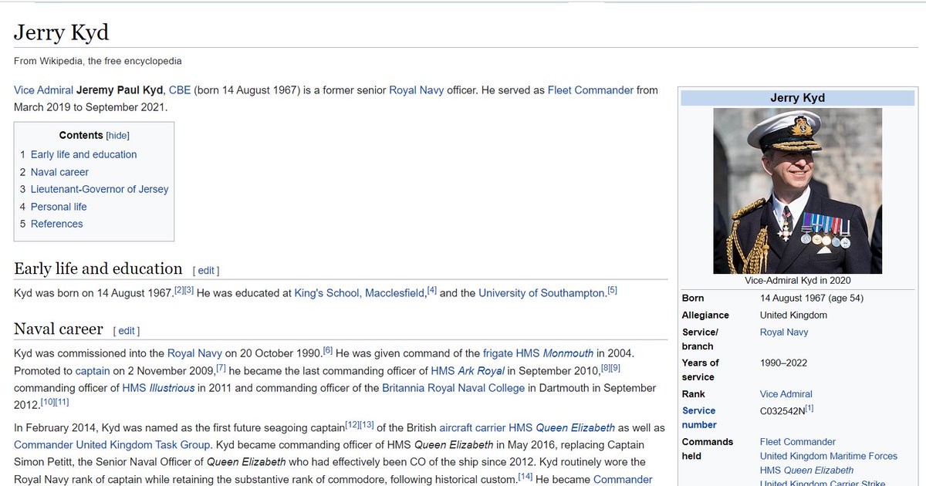Open citation 5 after University of Southampton

tap(613, 290)
